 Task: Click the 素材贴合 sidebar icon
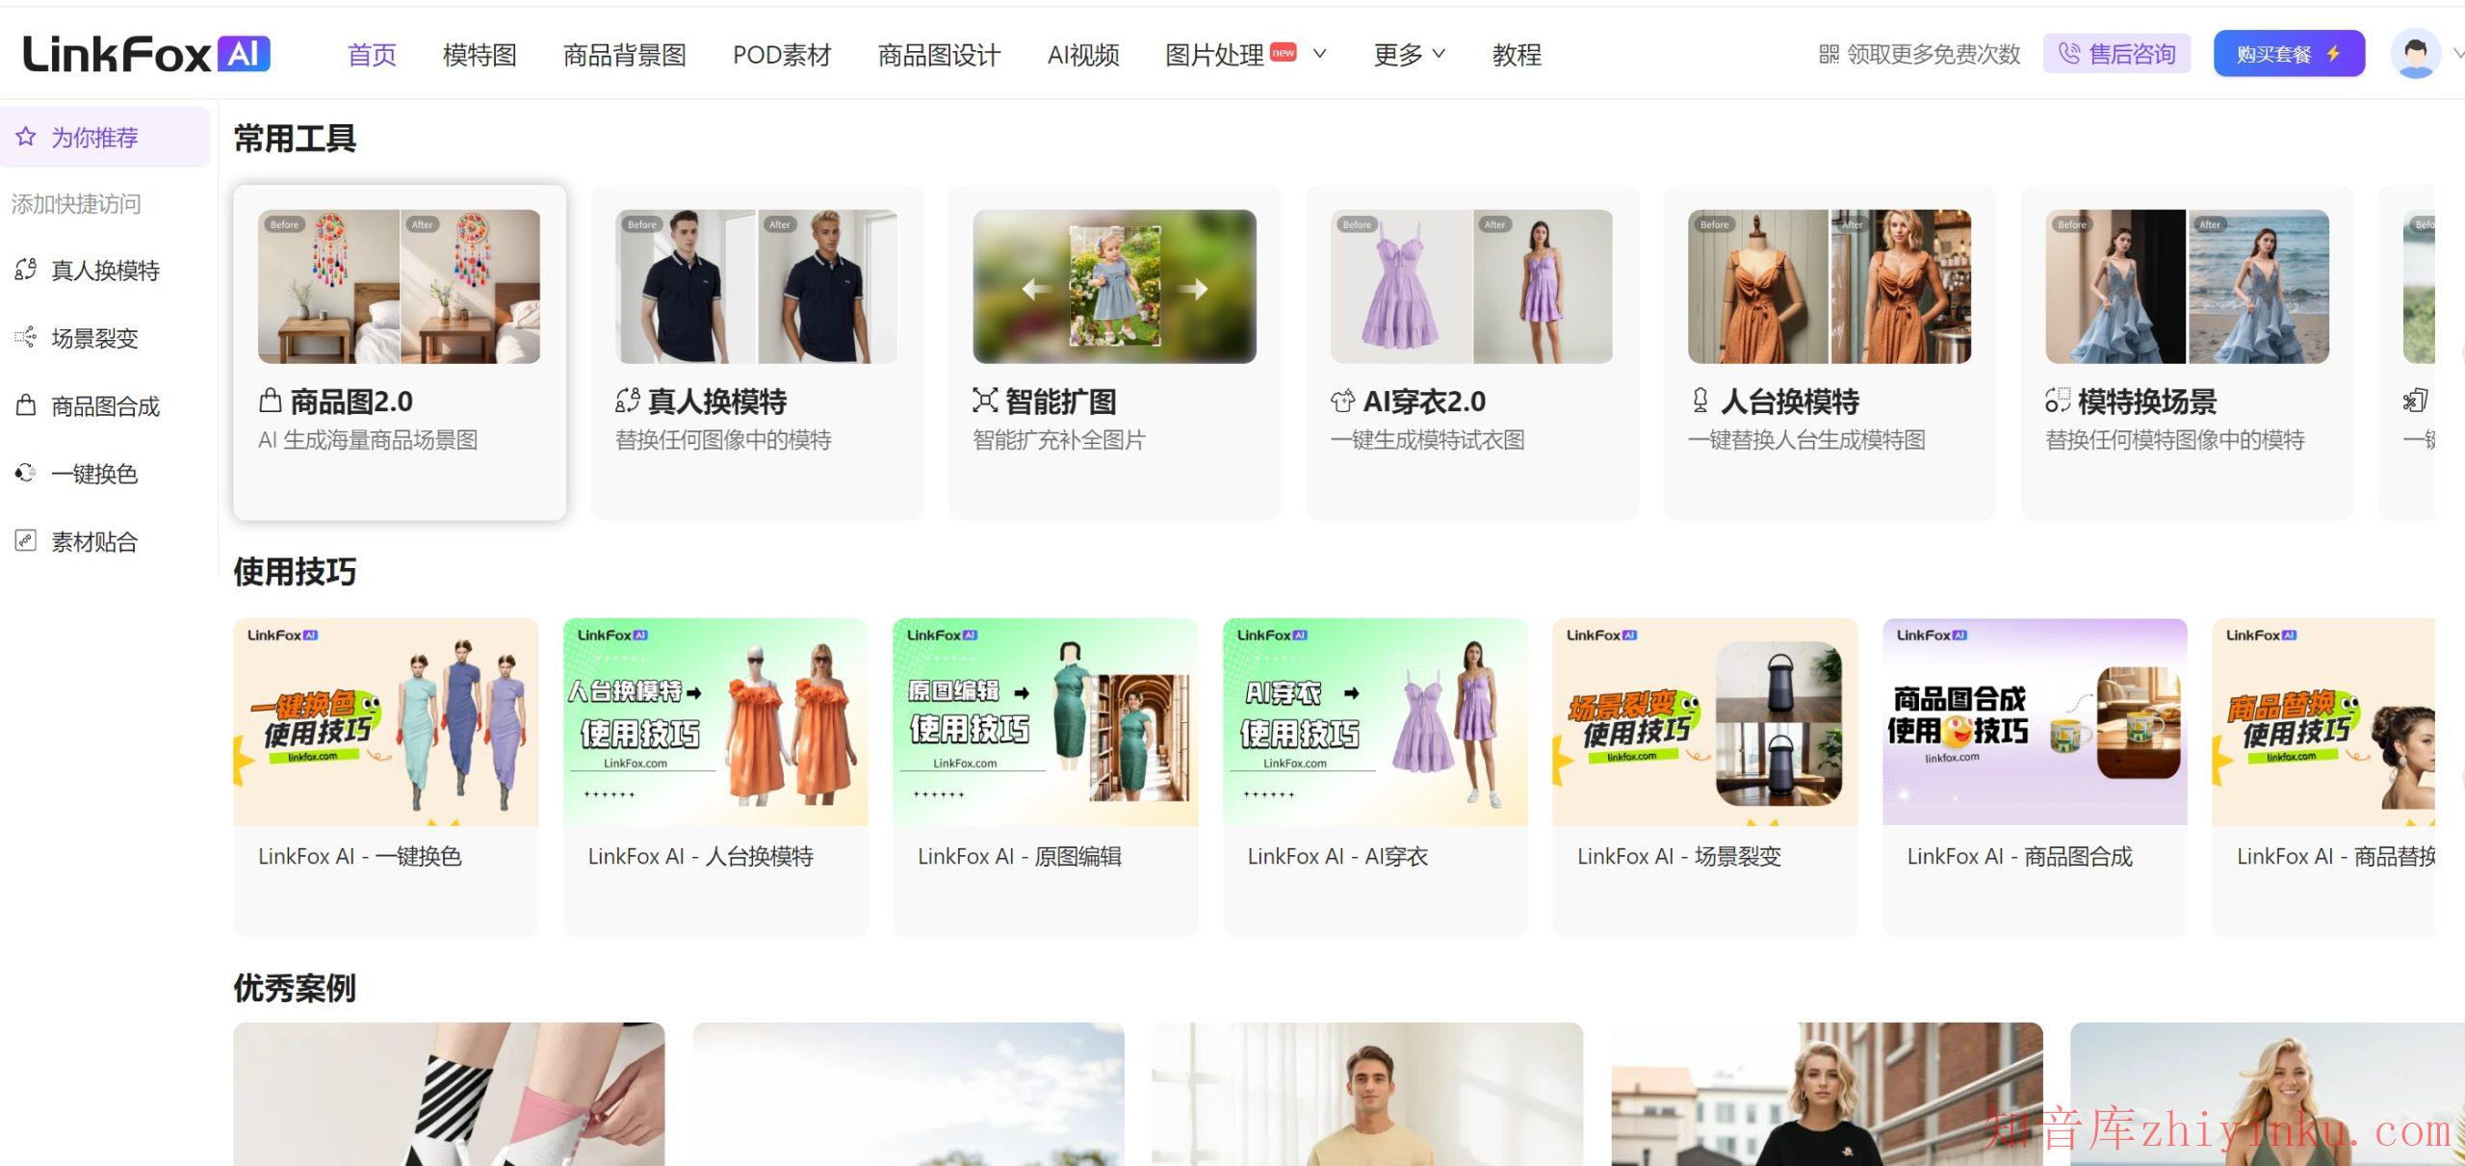point(26,540)
